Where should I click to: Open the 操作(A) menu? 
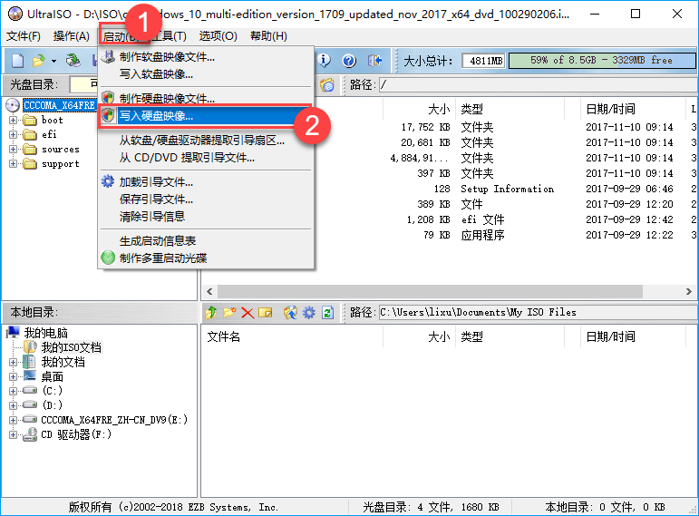coord(72,36)
